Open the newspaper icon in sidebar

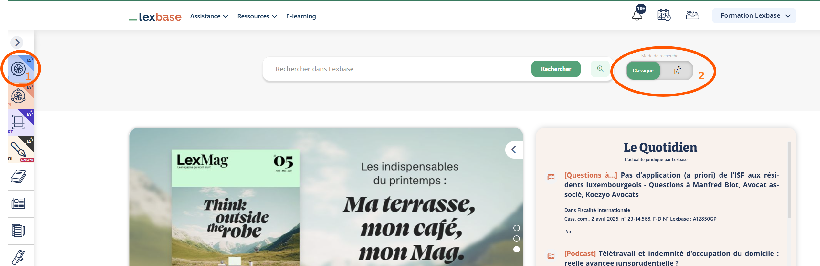(x=18, y=203)
